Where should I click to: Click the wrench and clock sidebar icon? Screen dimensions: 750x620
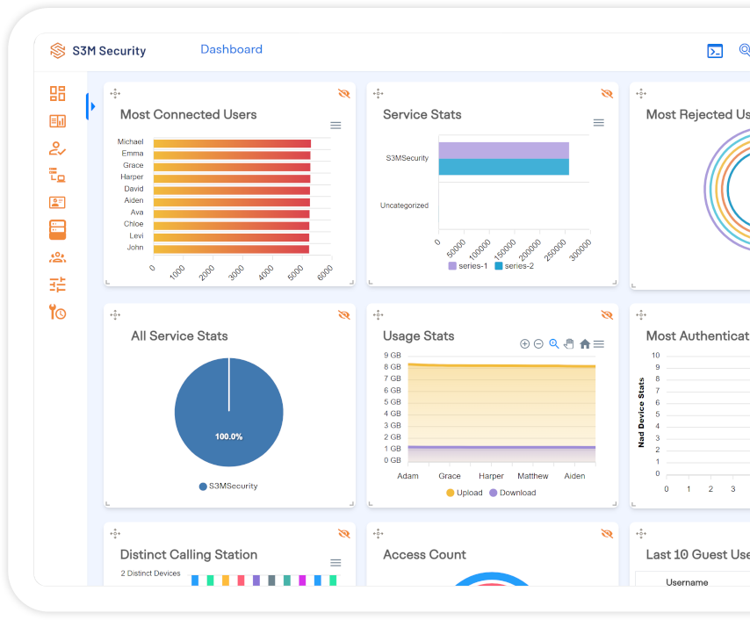(x=58, y=312)
